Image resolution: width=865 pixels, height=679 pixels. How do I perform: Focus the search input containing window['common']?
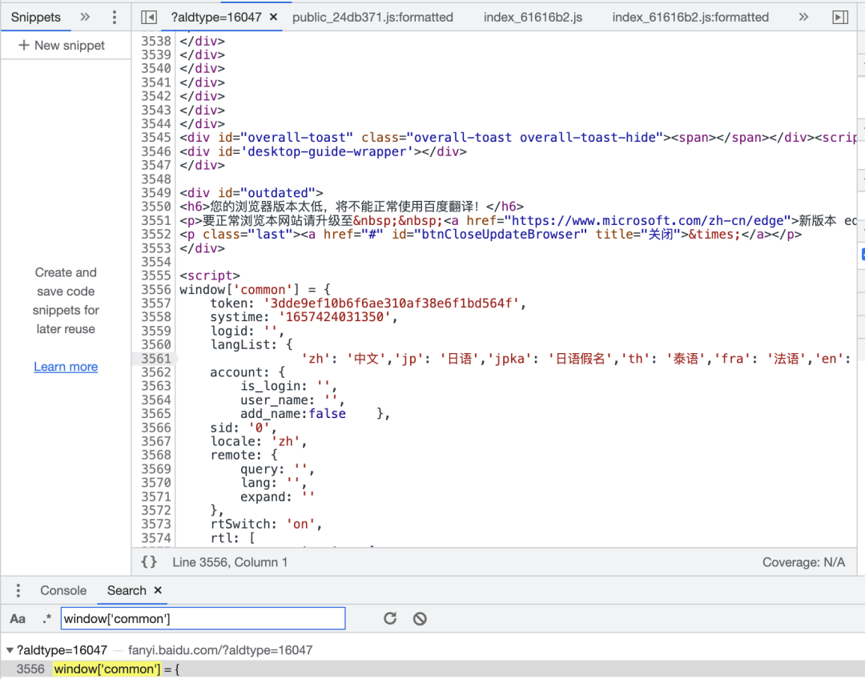click(203, 619)
